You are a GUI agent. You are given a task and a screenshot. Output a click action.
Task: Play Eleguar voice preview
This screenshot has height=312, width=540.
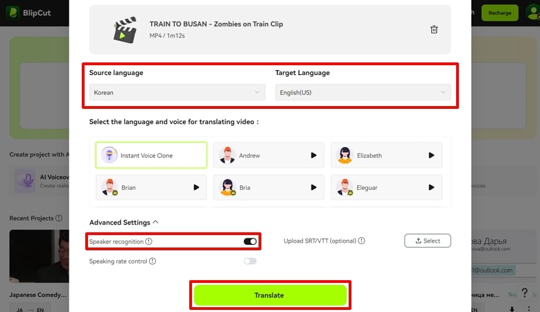point(431,187)
